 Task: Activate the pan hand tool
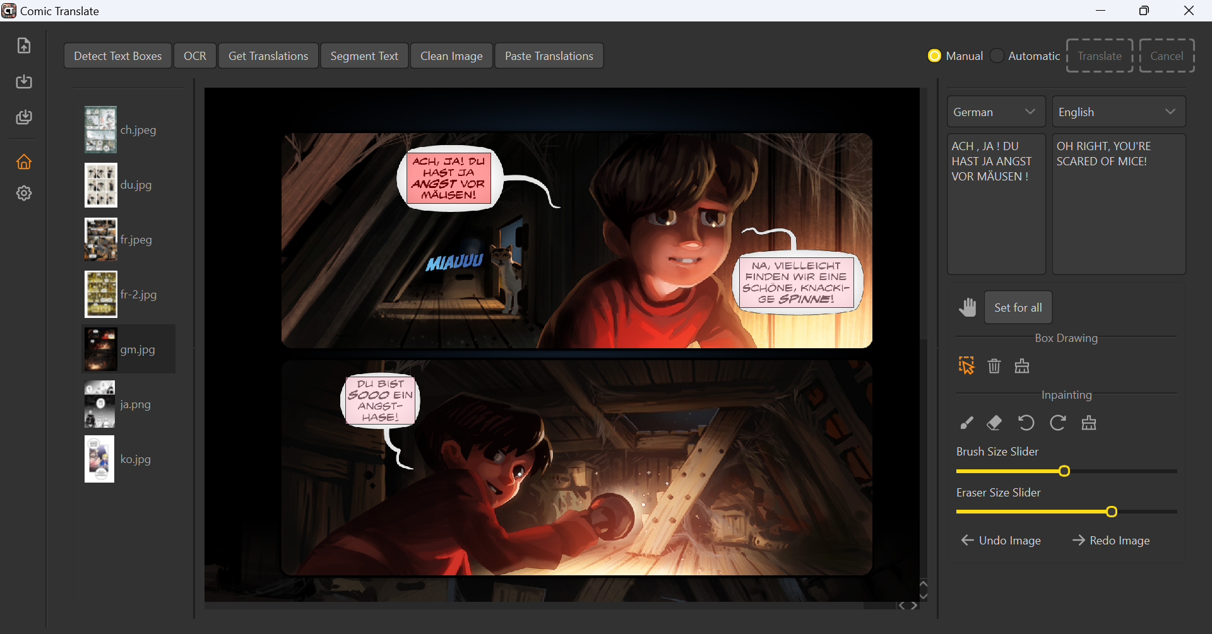(968, 307)
